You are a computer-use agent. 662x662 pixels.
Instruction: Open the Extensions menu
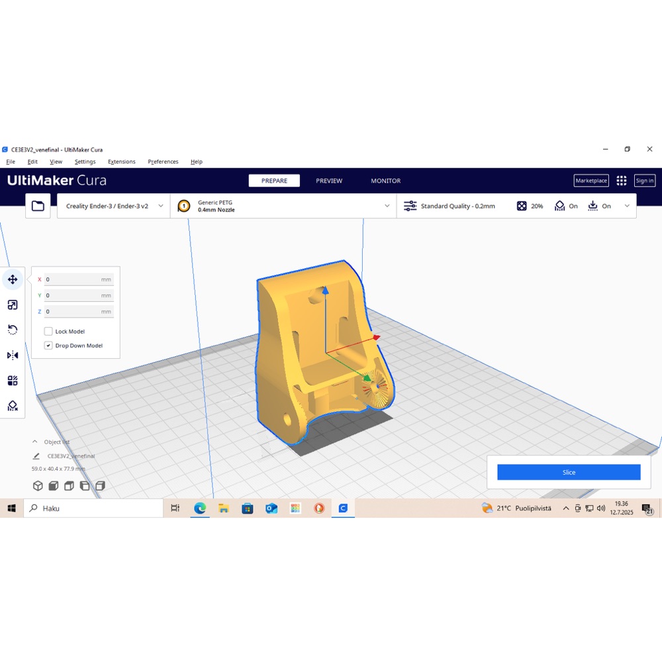[122, 162]
